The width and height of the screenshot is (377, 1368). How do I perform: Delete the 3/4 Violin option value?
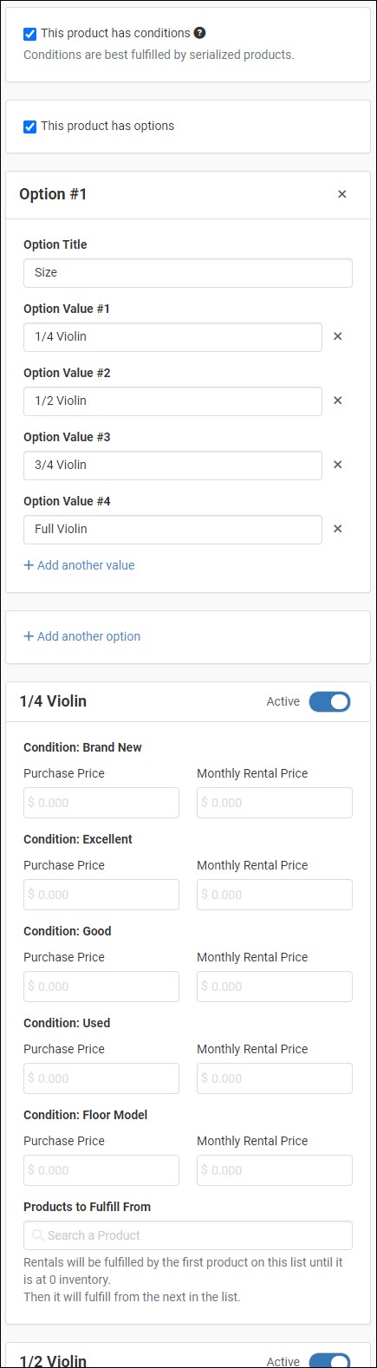click(338, 465)
